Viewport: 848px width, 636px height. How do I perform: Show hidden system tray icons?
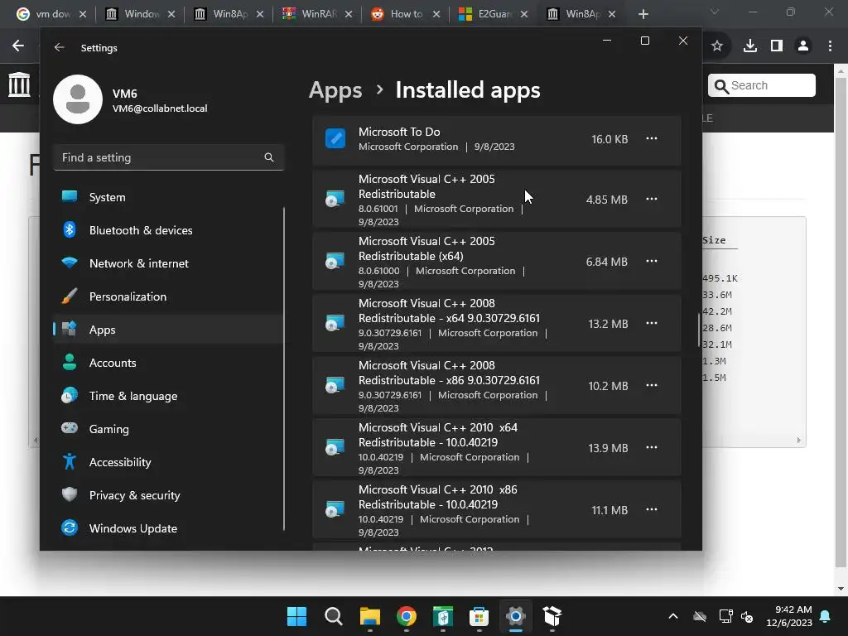pyautogui.click(x=673, y=616)
